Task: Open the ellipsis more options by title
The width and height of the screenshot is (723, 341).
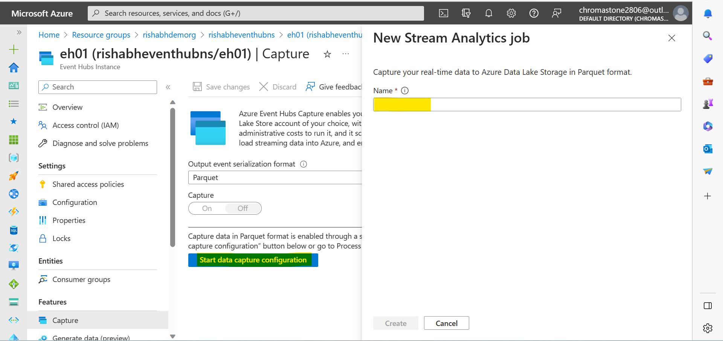Action: tap(346, 54)
